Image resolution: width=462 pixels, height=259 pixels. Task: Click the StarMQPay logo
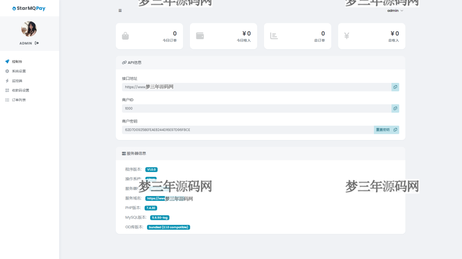point(29,8)
